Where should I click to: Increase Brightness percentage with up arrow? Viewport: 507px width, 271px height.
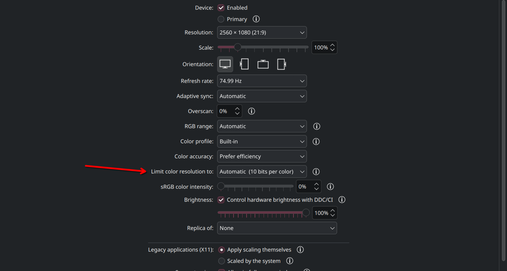pyautogui.click(x=333, y=210)
